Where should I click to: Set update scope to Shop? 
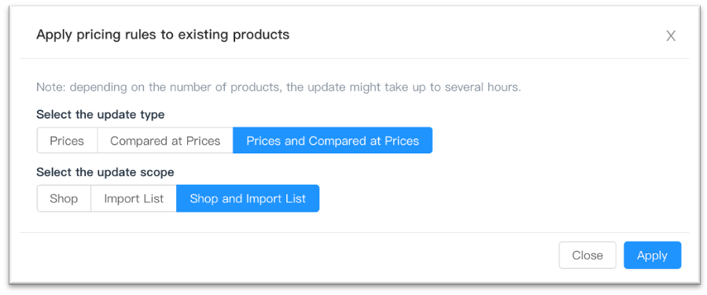pyautogui.click(x=64, y=198)
